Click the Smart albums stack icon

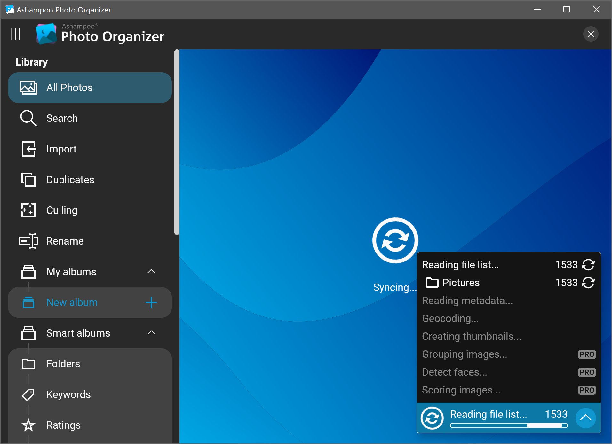coord(28,333)
